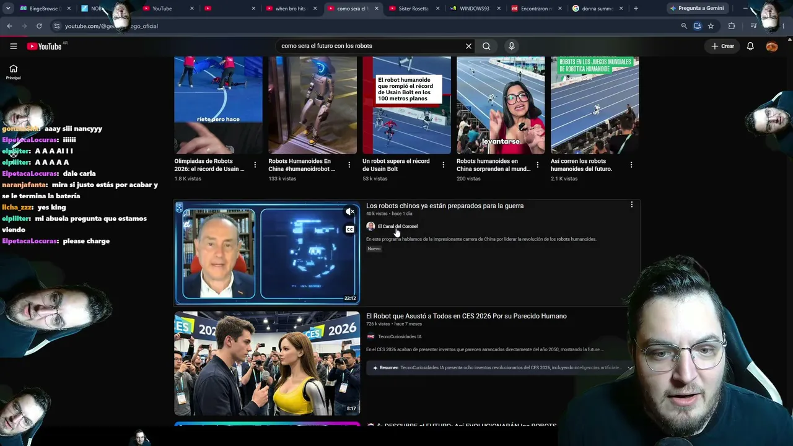This screenshot has height=446, width=793.
Task: Open the Crear button
Action: click(x=722, y=46)
